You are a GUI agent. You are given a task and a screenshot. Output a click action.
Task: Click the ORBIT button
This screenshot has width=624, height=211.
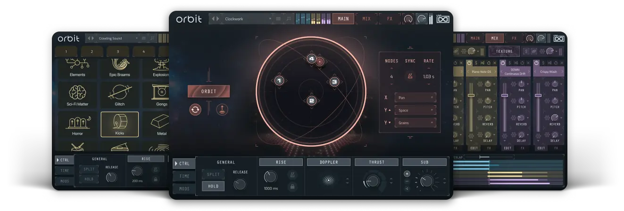click(x=208, y=91)
